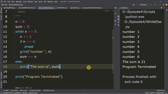Collapse the while loop fold marker at line 11
Viewport: 168px width, 94px height.
[x=14, y=32]
